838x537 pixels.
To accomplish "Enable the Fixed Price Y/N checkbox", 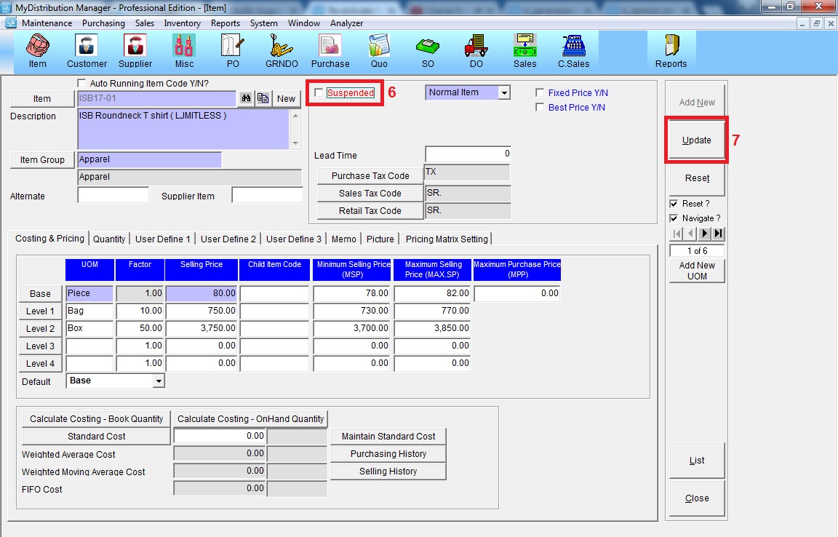I will [x=540, y=93].
